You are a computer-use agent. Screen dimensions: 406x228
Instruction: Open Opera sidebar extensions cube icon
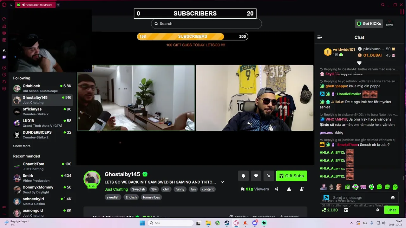tap(4, 82)
